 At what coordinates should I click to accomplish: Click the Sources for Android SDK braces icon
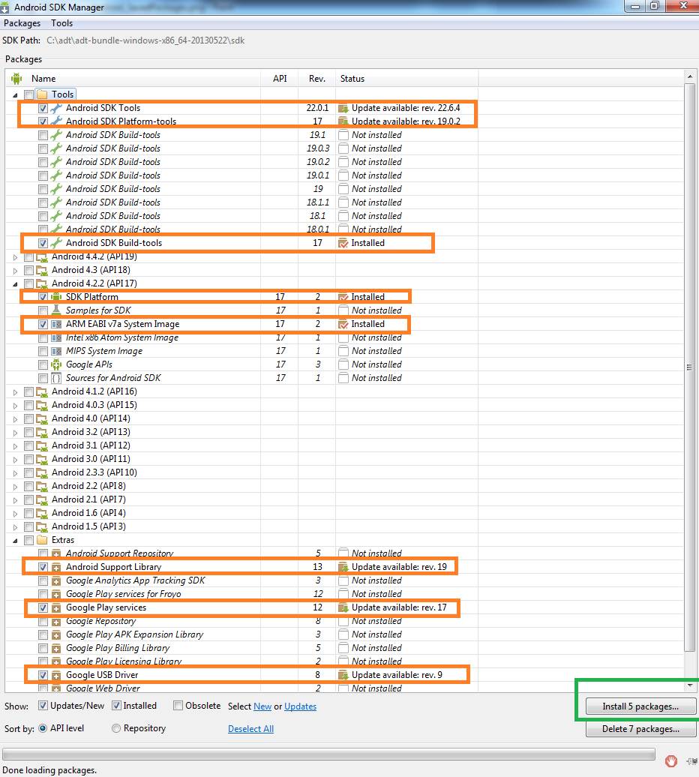56,378
